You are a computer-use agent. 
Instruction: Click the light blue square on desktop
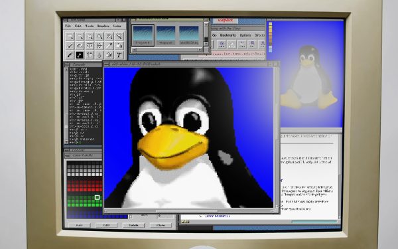(271, 50)
